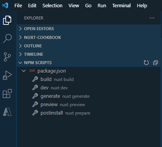Image resolution: width=162 pixels, height=147 pixels.
Task: Refresh the NPM Scripts list
Action: (146, 63)
